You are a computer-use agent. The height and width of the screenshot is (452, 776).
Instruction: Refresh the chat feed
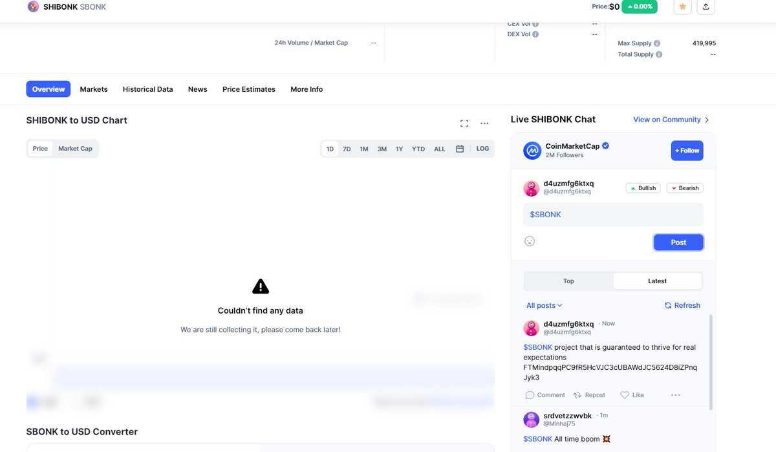click(682, 305)
